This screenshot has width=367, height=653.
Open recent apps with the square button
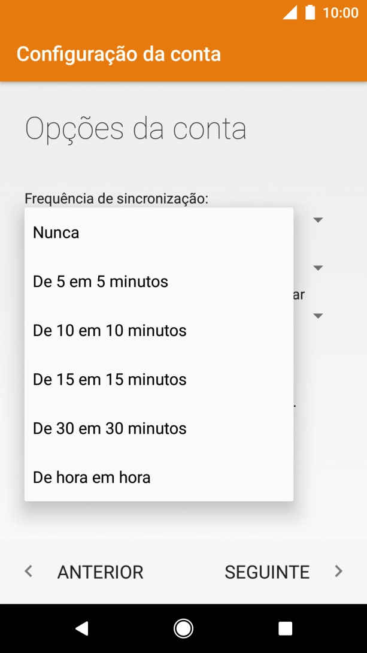point(286,628)
